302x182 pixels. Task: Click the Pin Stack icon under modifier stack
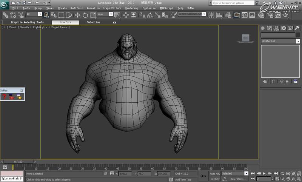point(265,81)
